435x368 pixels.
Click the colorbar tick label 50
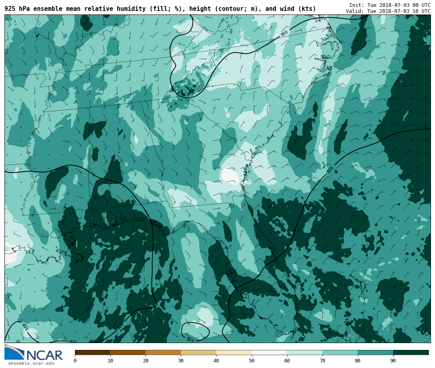(252, 361)
